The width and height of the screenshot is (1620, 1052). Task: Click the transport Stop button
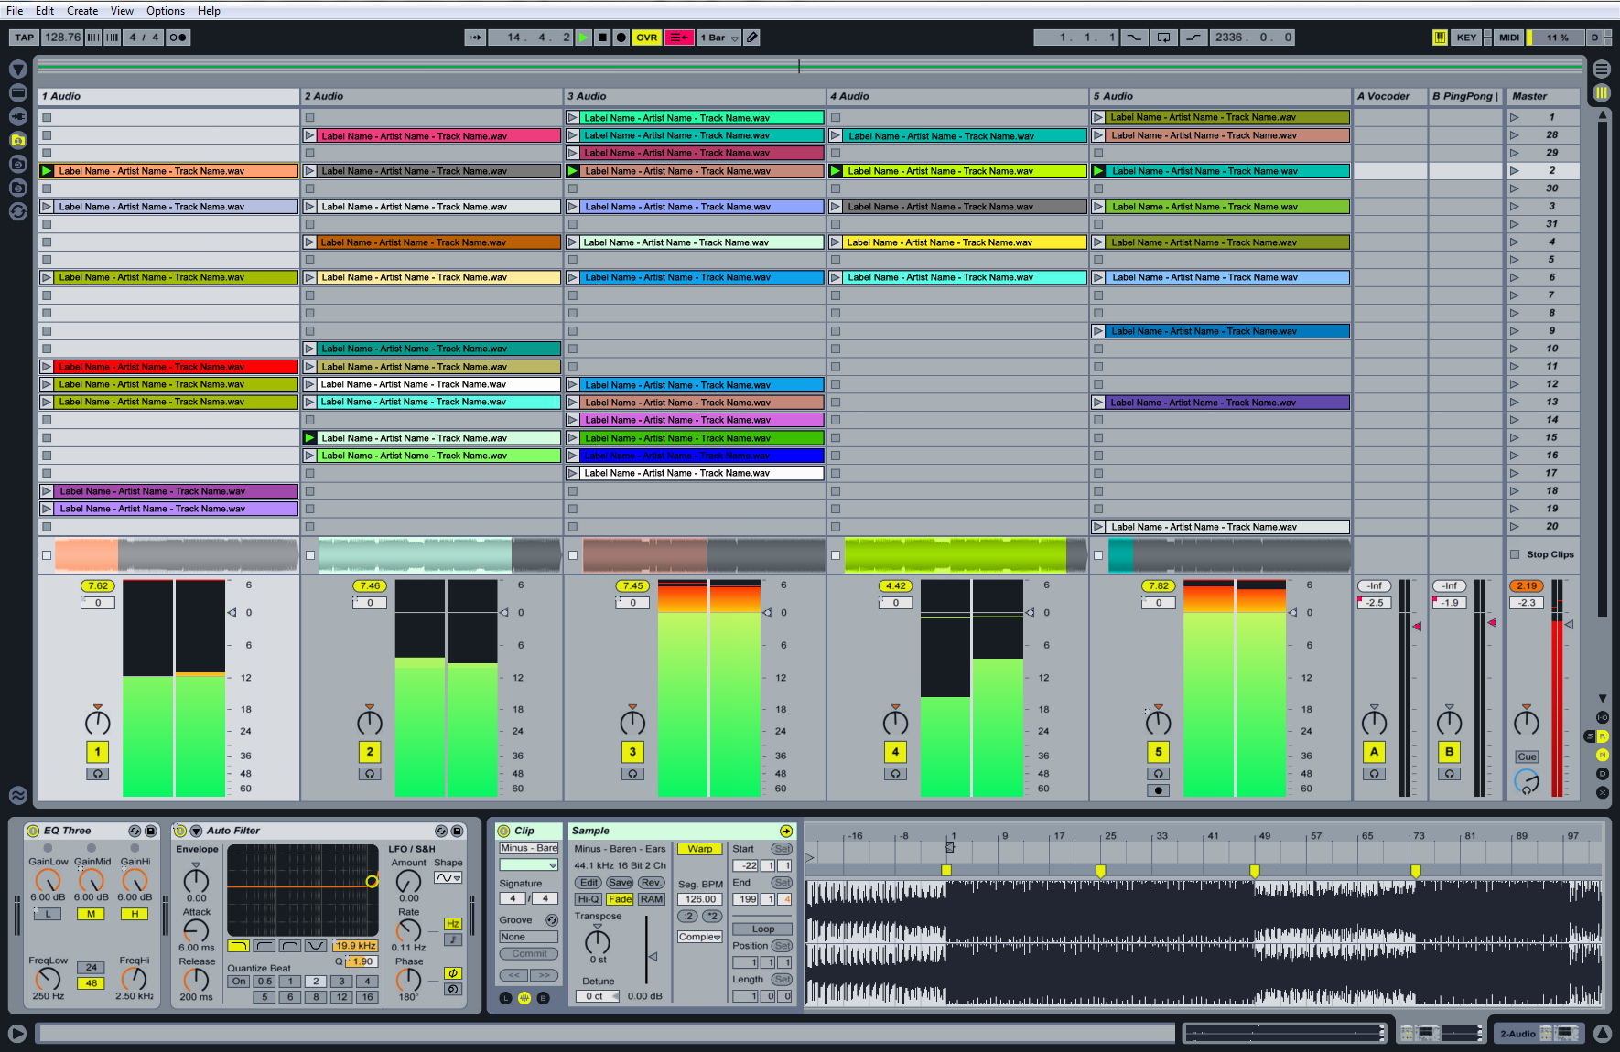pyautogui.click(x=602, y=38)
